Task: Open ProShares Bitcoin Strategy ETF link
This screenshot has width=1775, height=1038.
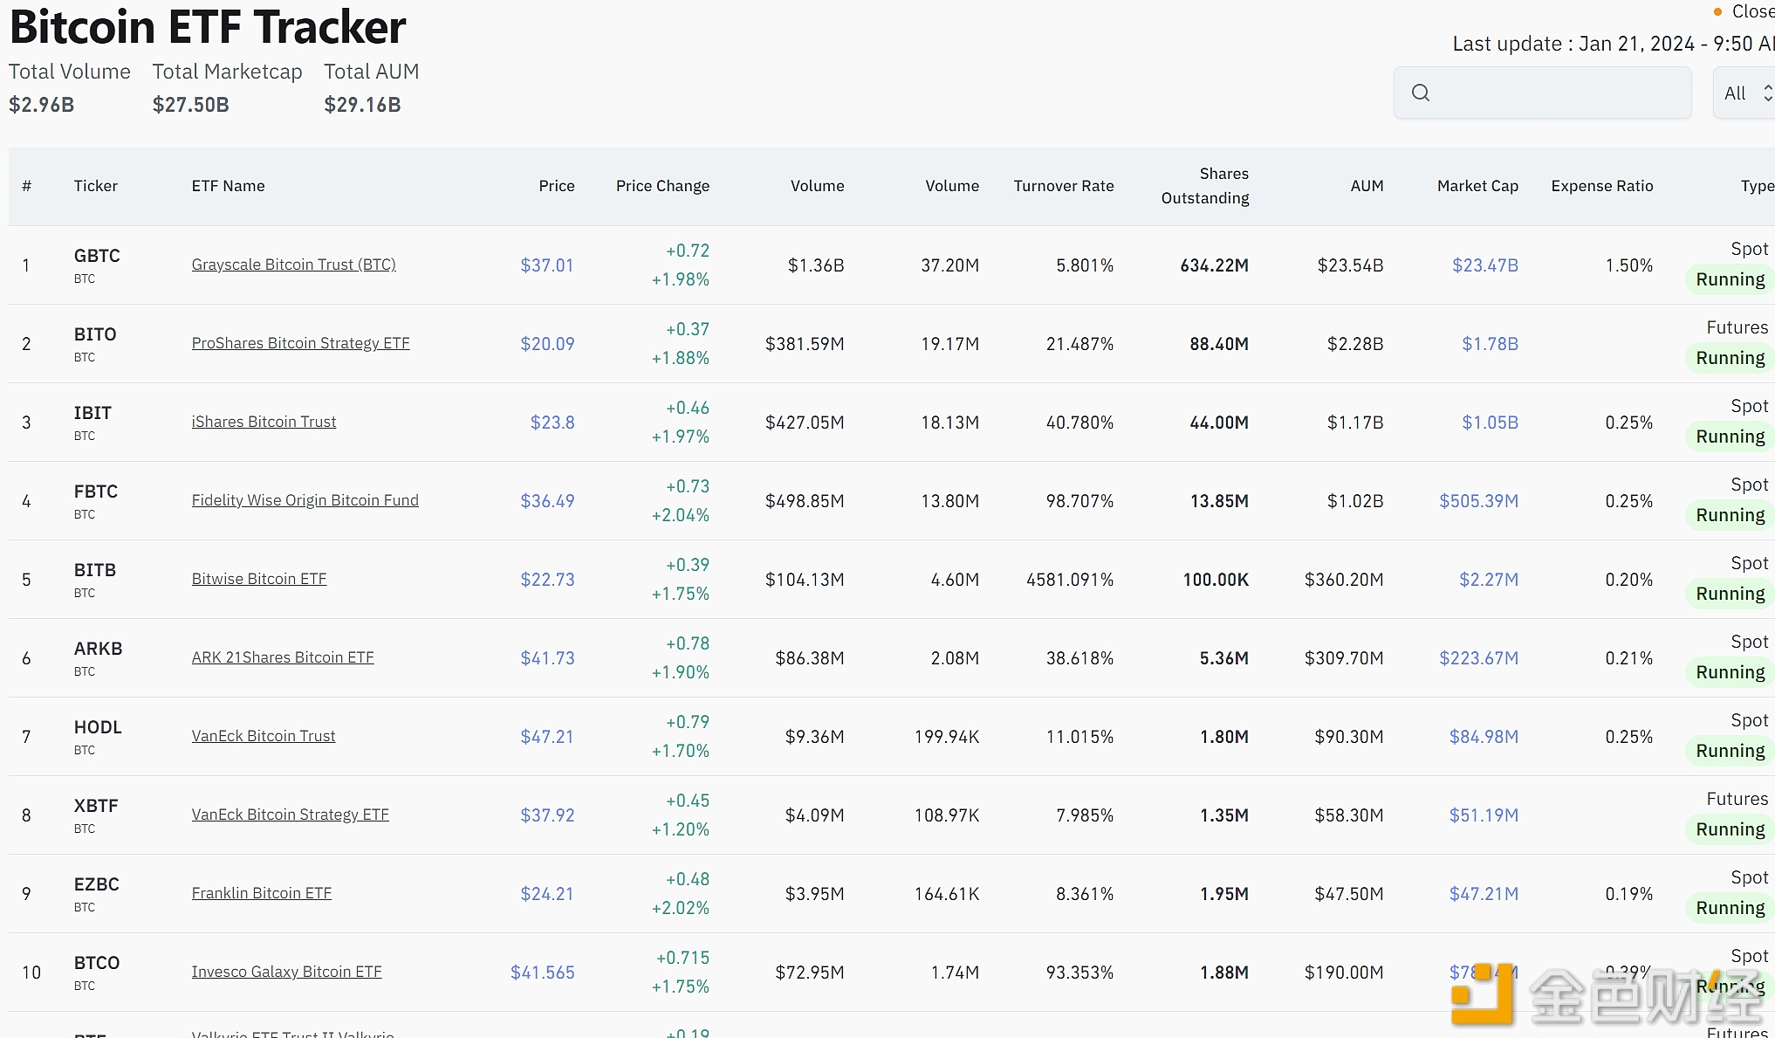Action: pos(301,343)
